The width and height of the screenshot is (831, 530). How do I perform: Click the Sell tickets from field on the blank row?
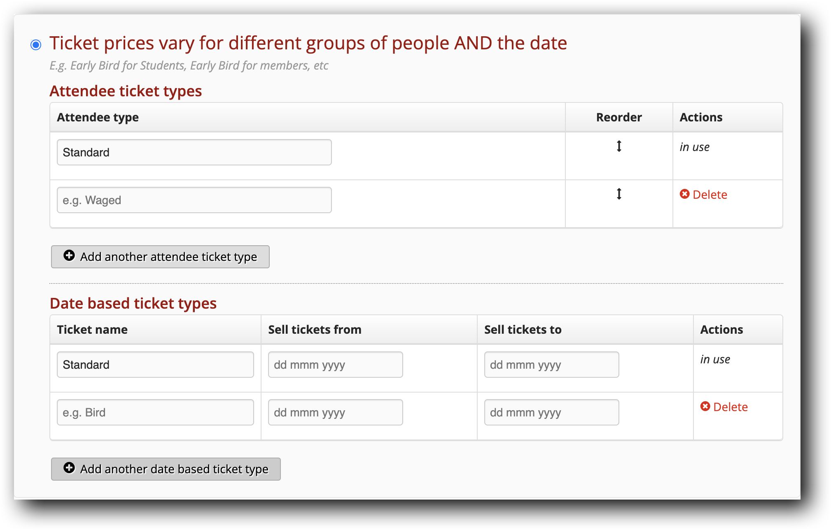click(x=335, y=412)
